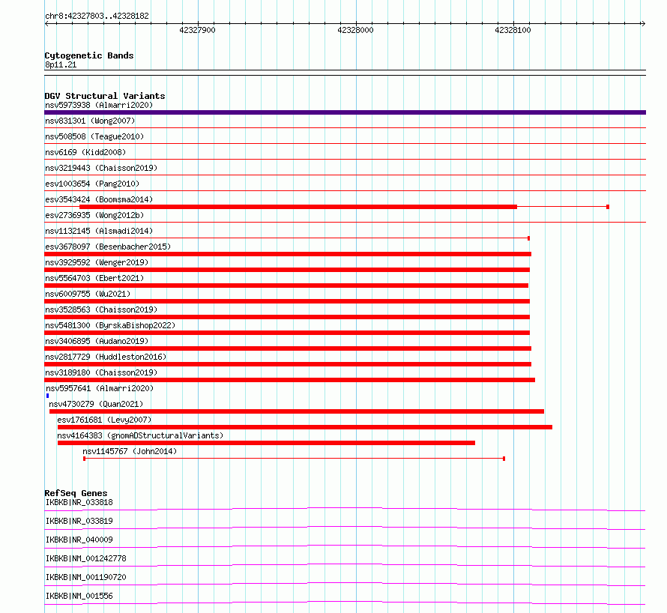Screen dimensions: 667x613
Task: Click the IKBKB|NM_001190720 transcript label
Action: point(86,577)
